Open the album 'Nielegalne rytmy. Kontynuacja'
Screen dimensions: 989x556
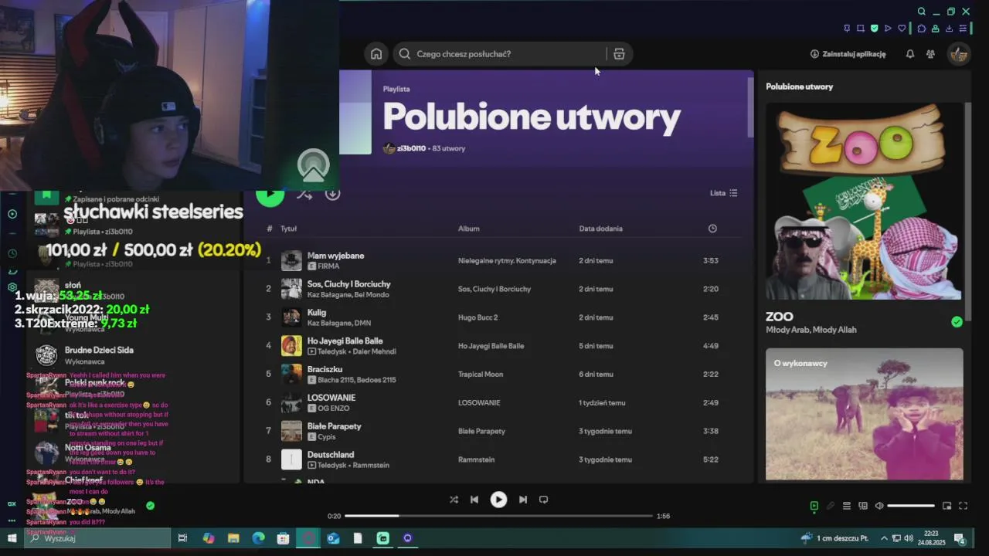pyautogui.click(x=507, y=261)
